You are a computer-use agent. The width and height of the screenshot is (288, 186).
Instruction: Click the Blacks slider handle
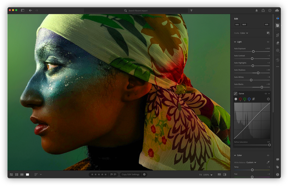click(x=262, y=87)
